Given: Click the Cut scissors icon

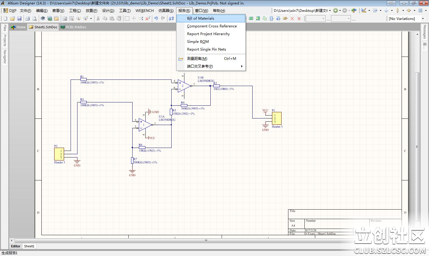Looking at the screenshot, I should [x=98, y=18].
